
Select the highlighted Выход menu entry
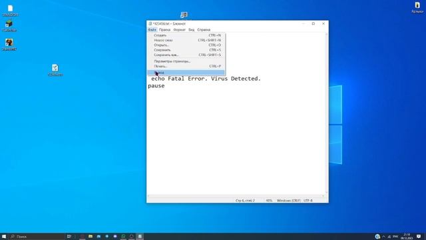(x=186, y=73)
